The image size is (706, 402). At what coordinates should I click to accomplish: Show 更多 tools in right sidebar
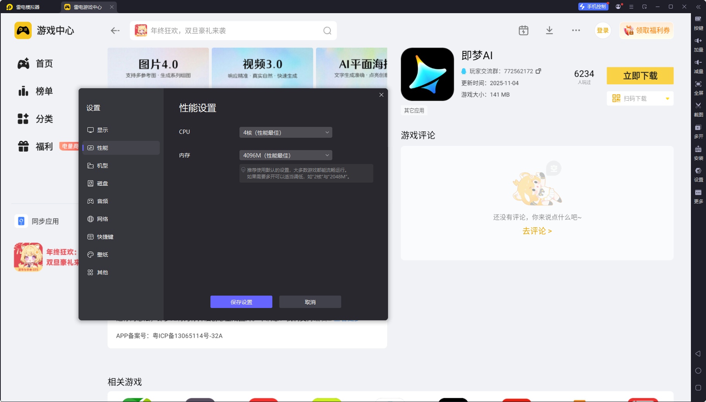pyautogui.click(x=698, y=196)
